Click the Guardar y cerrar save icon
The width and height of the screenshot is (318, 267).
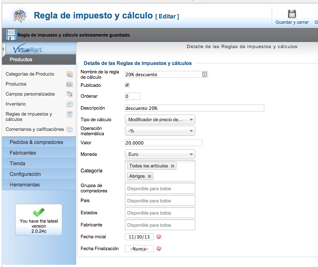click(292, 14)
